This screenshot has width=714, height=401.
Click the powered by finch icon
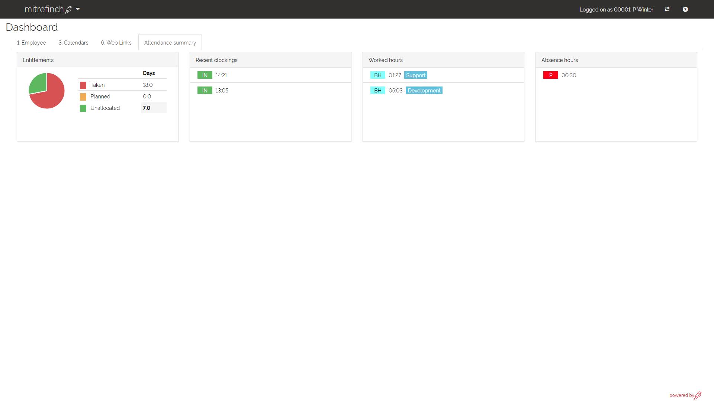pos(698,395)
